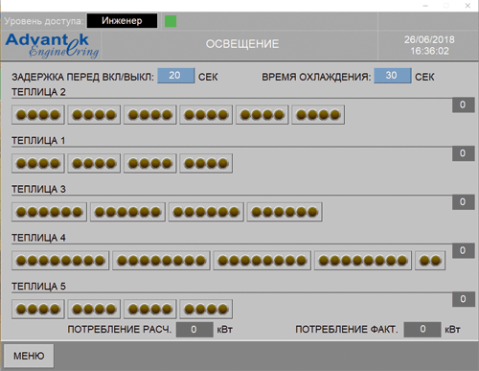Click the Advantek Engineering logo

[x=52, y=45]
